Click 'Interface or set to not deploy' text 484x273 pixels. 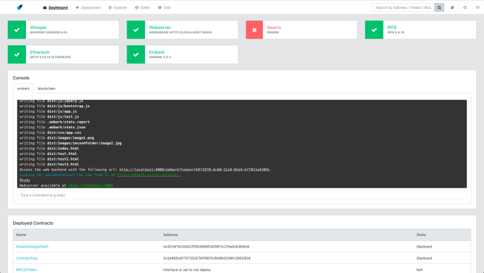coord(187,269)
